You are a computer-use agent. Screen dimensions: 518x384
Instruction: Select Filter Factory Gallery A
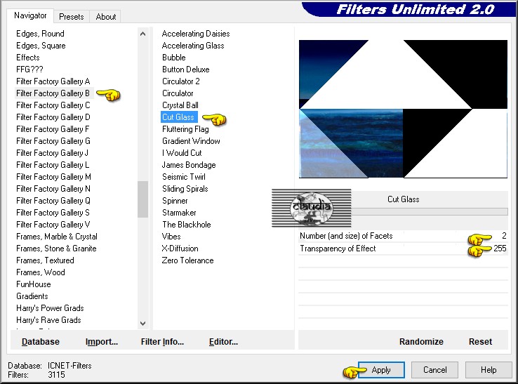pyautogui.click(x=53, y=81)
